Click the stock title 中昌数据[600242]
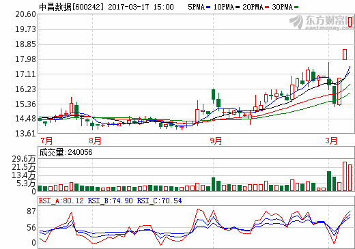Image resolution: width=355 pixels, height=249 pixels. point(72,7)
